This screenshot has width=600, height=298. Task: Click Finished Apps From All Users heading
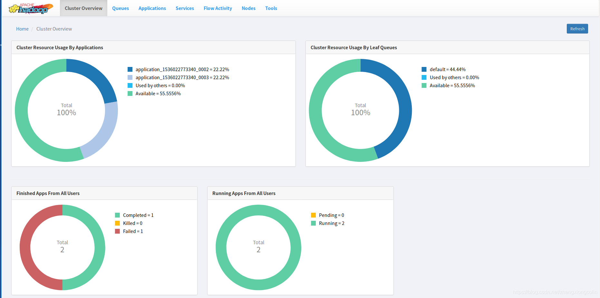coord(48,193)
